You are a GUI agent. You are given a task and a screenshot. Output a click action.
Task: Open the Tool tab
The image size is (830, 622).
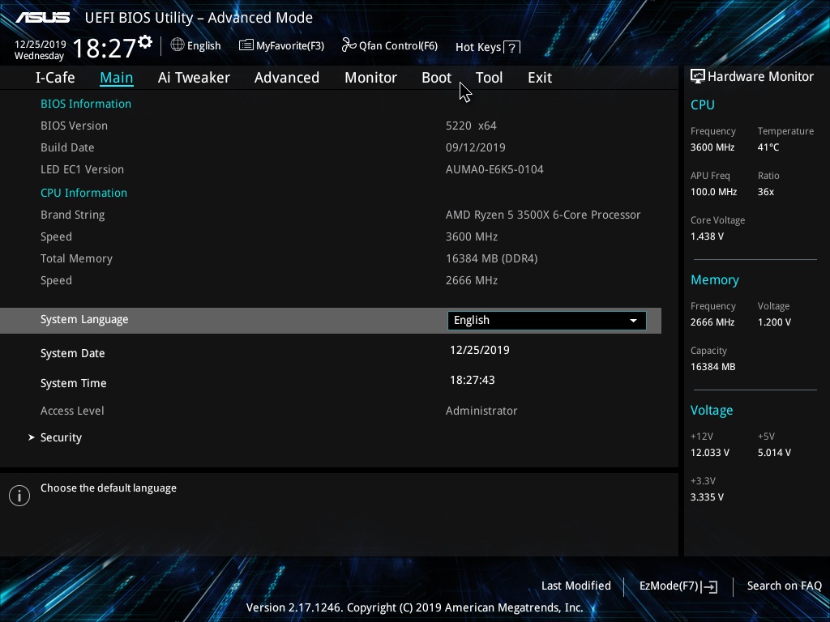tap(489, 77)
